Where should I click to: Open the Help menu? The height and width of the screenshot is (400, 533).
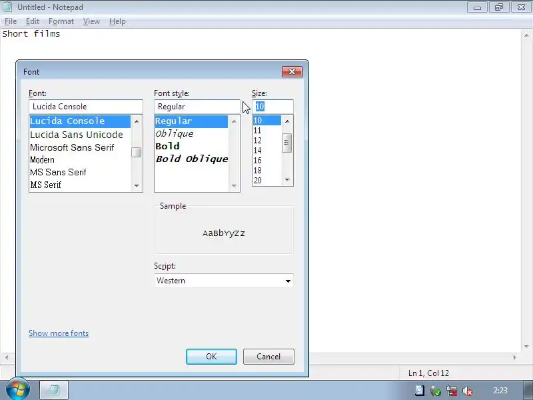point(117,21)
